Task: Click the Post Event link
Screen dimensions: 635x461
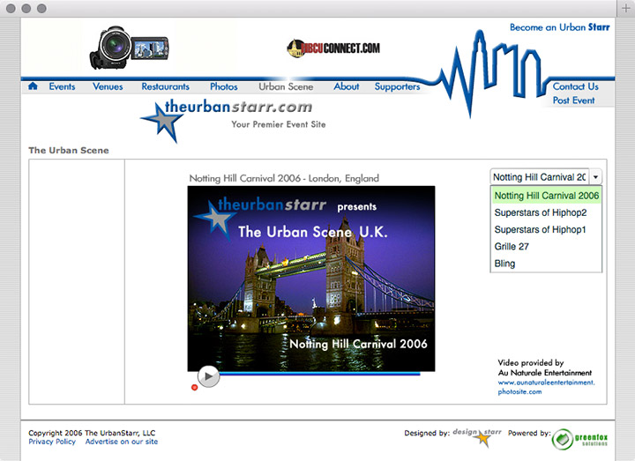Action: [574, 100]
